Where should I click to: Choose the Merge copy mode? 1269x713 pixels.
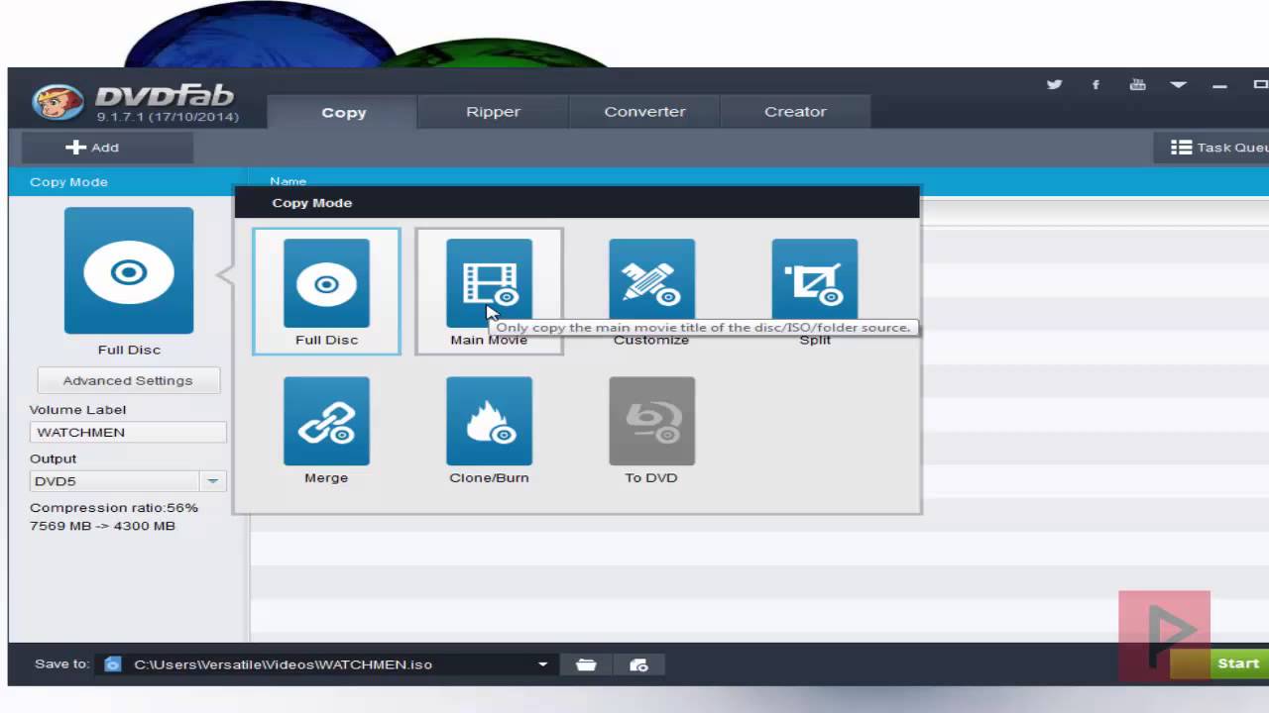(x=326, y=421)
